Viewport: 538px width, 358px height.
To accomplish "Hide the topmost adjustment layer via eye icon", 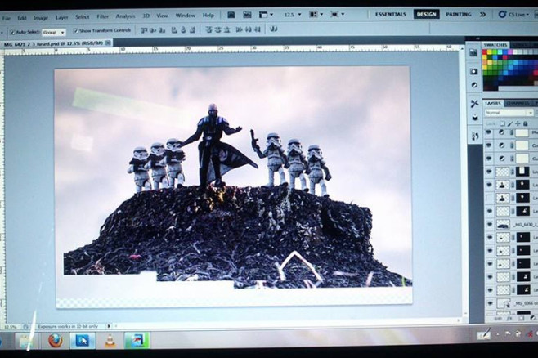I will 489,132.
